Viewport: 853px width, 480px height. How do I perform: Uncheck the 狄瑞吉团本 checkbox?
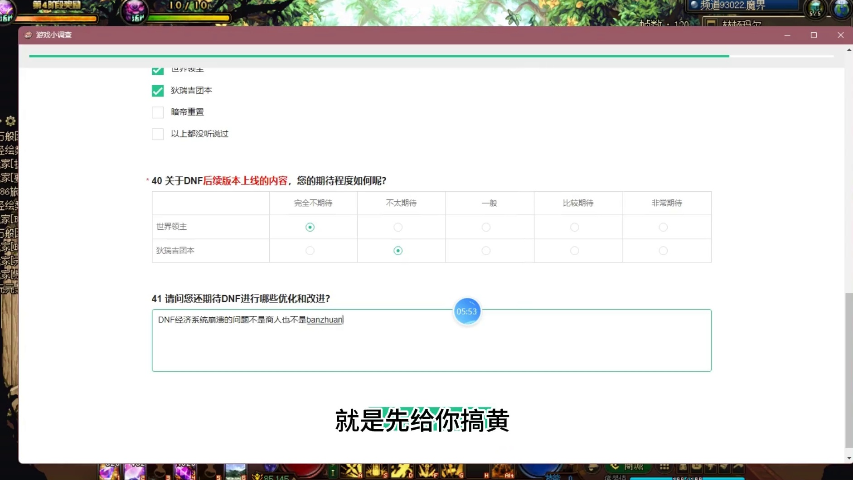pyautogui.click(x=157, y=90)
